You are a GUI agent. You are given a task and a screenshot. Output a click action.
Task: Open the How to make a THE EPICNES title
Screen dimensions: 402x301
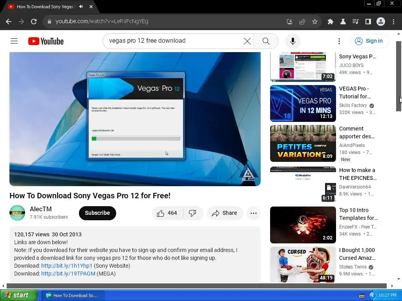coord(358,174)
